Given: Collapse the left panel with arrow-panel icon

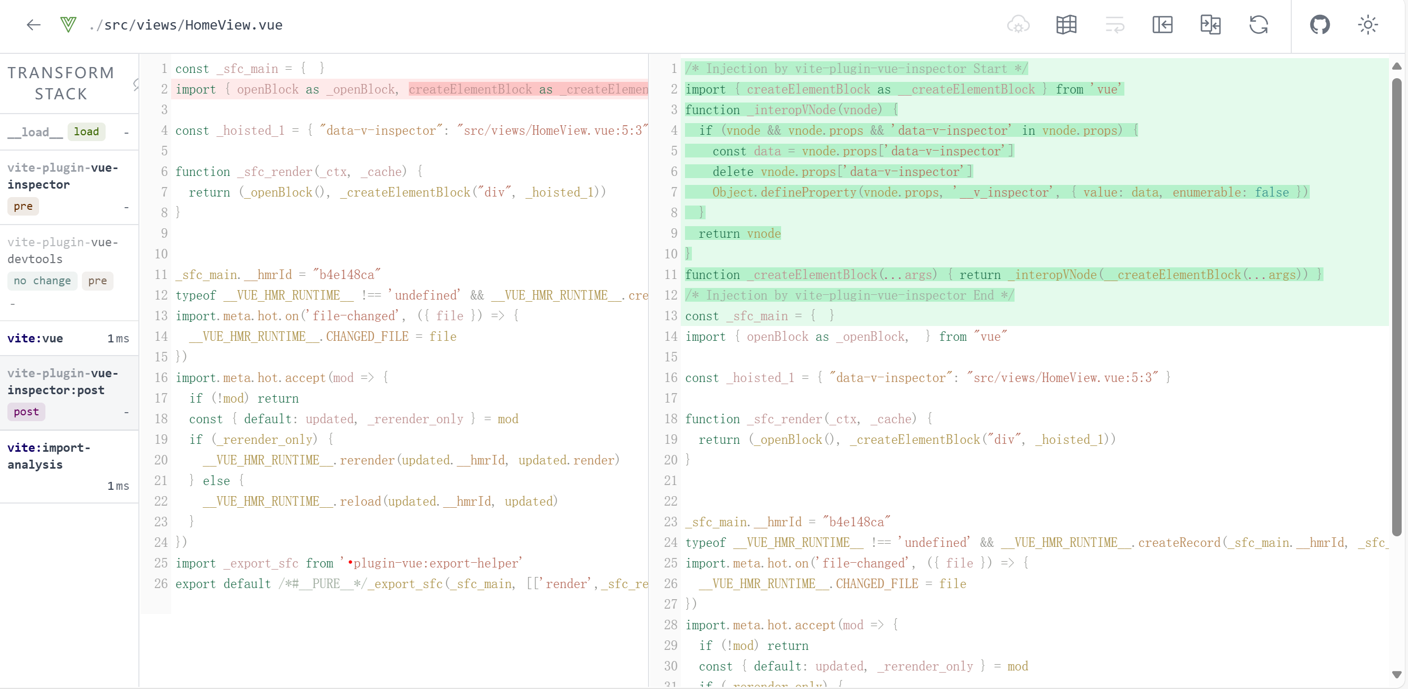Looking at the screenshot, I should click(1162, 25).
